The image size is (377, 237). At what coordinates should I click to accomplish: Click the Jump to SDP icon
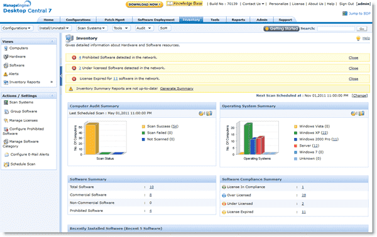[x=345, y=13]
